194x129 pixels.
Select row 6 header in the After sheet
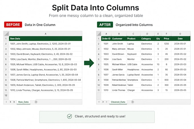pos(99,64)
